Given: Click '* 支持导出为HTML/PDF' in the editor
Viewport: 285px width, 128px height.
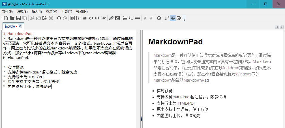Looking at the screenshot, I should [24, 77].
